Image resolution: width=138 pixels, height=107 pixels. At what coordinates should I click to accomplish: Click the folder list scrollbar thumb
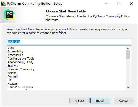coord(128,55)
